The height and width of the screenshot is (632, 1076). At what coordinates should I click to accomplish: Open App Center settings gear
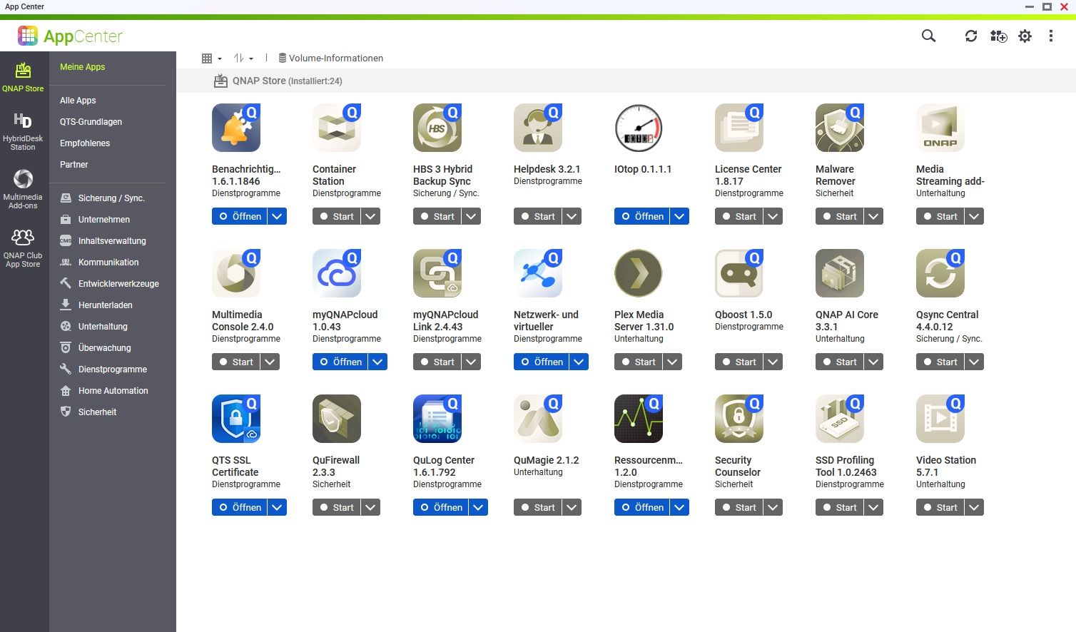pos(1025,36)
